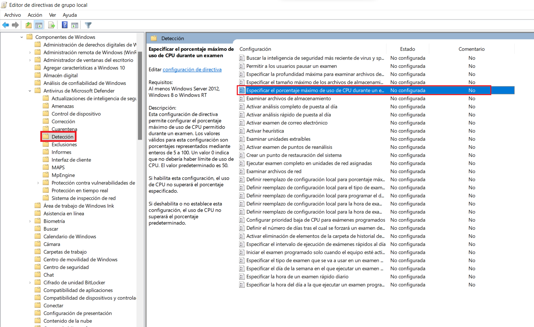Open the Ayuda menu
Screen dimensions: 534x327
[70, 15]
